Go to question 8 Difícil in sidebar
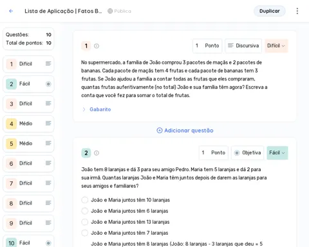 pyautogui.click(x=28, y=203)
